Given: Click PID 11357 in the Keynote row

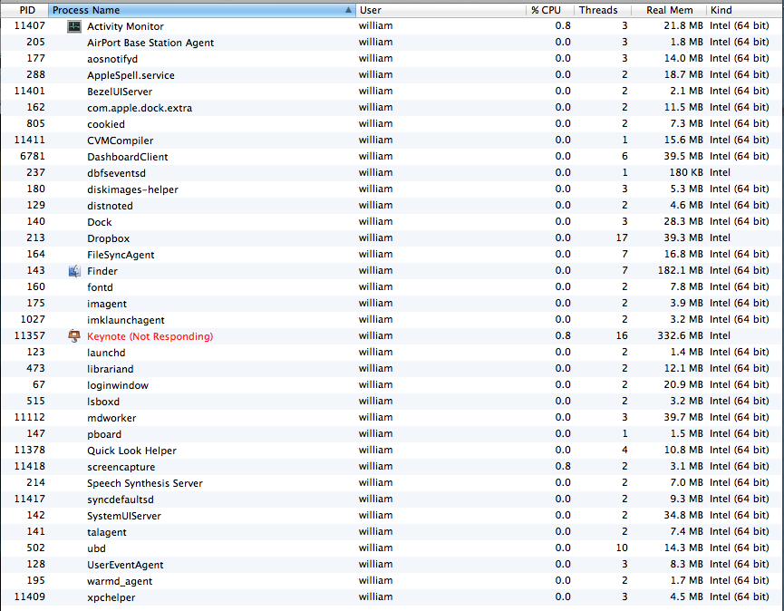Looking at the screenshot, I should [x=30, y=335].
